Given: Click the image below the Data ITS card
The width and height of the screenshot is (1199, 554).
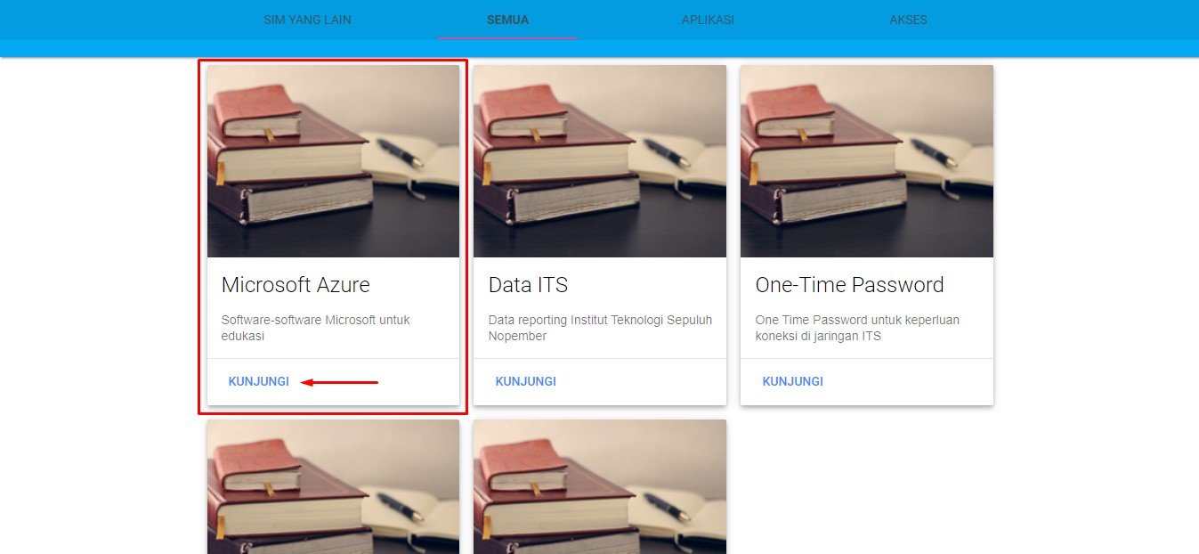Looking at the screenshot, I should point(599,486).
